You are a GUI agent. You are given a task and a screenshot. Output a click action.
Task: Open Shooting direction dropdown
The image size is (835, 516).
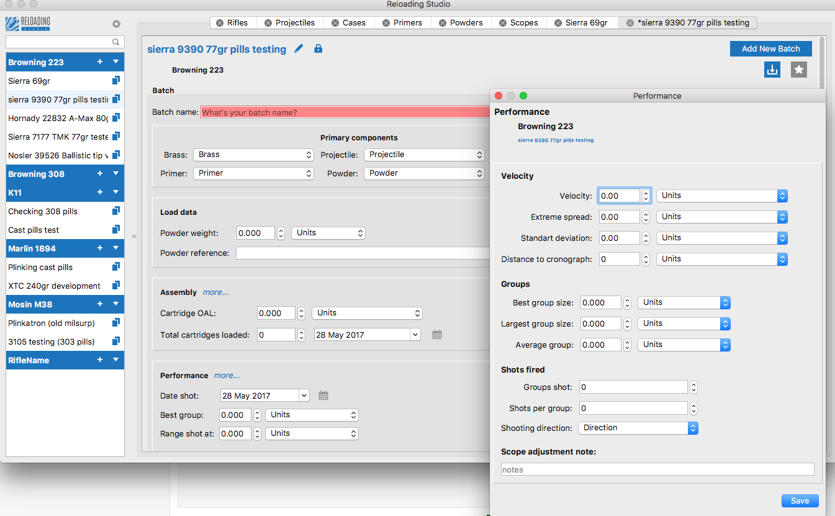(x=638, y=428)
